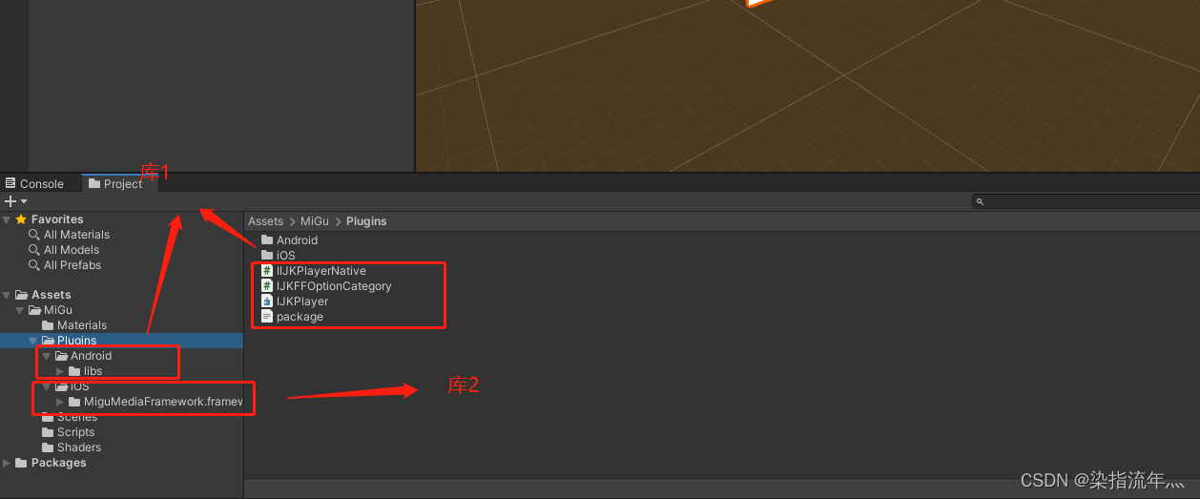1200x499 pixels.
Task: Switch to the Console tab
Action: tap(35, 184)
